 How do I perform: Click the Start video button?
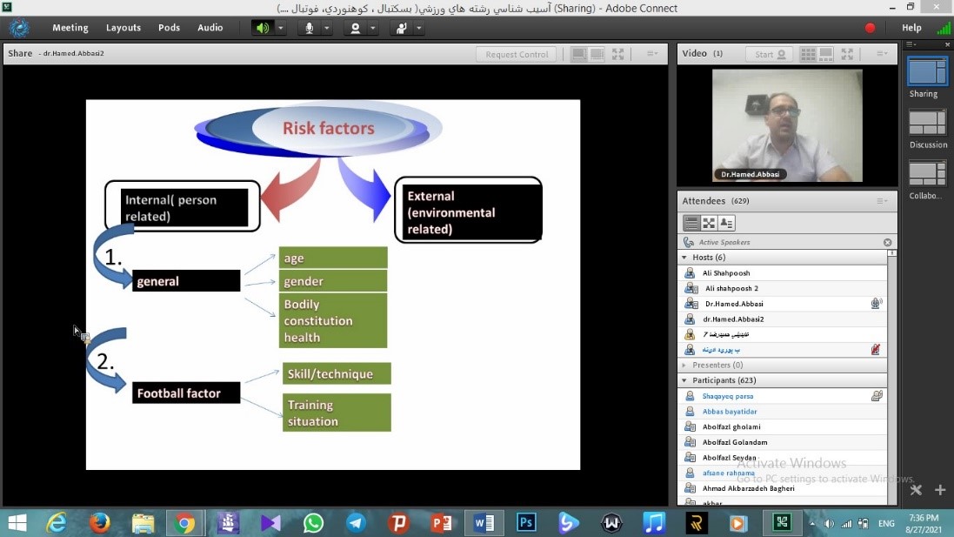coord(769,54)
